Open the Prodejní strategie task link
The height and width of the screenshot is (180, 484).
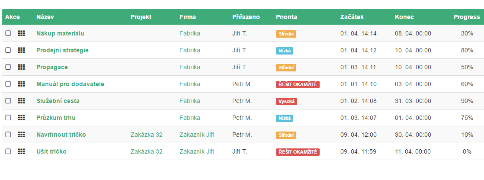pos(62,50)
